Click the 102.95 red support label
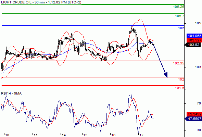The image size is (202, 137). click(179, 63)
